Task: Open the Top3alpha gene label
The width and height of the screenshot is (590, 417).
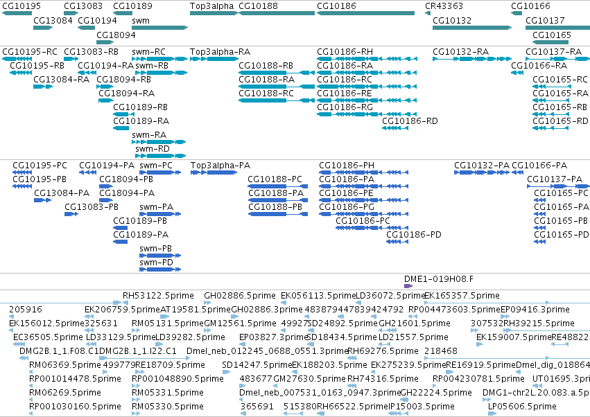Action: coord(212,6)
